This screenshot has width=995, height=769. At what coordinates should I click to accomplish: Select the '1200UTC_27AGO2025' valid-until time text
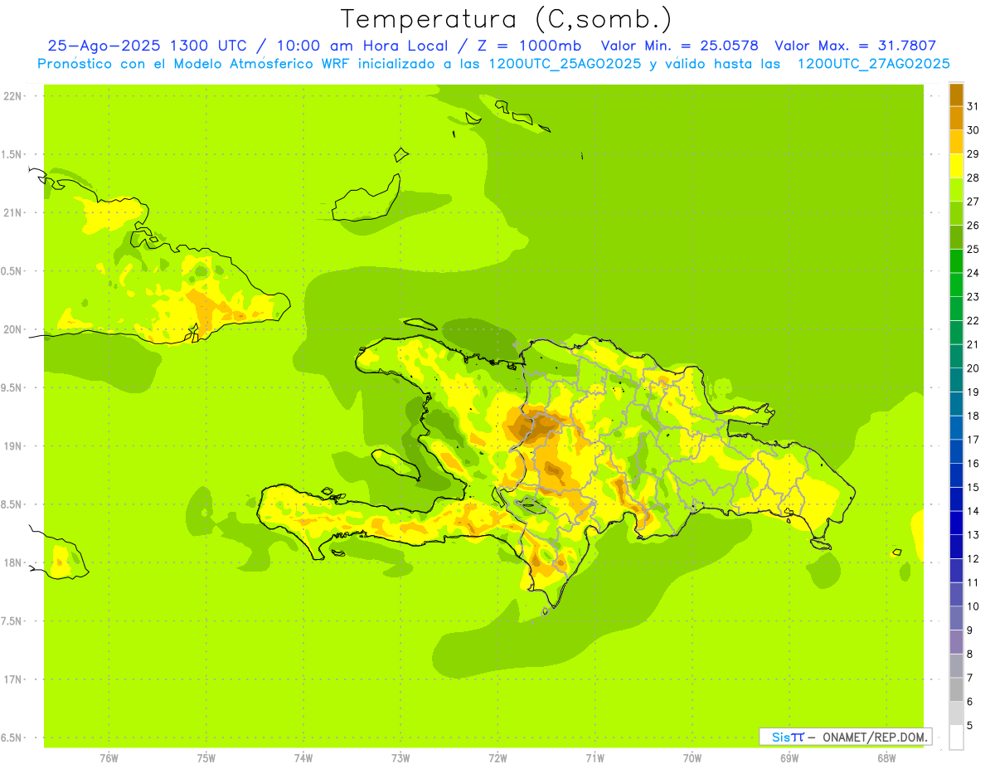pyautogui.click(x=873, y=64)
